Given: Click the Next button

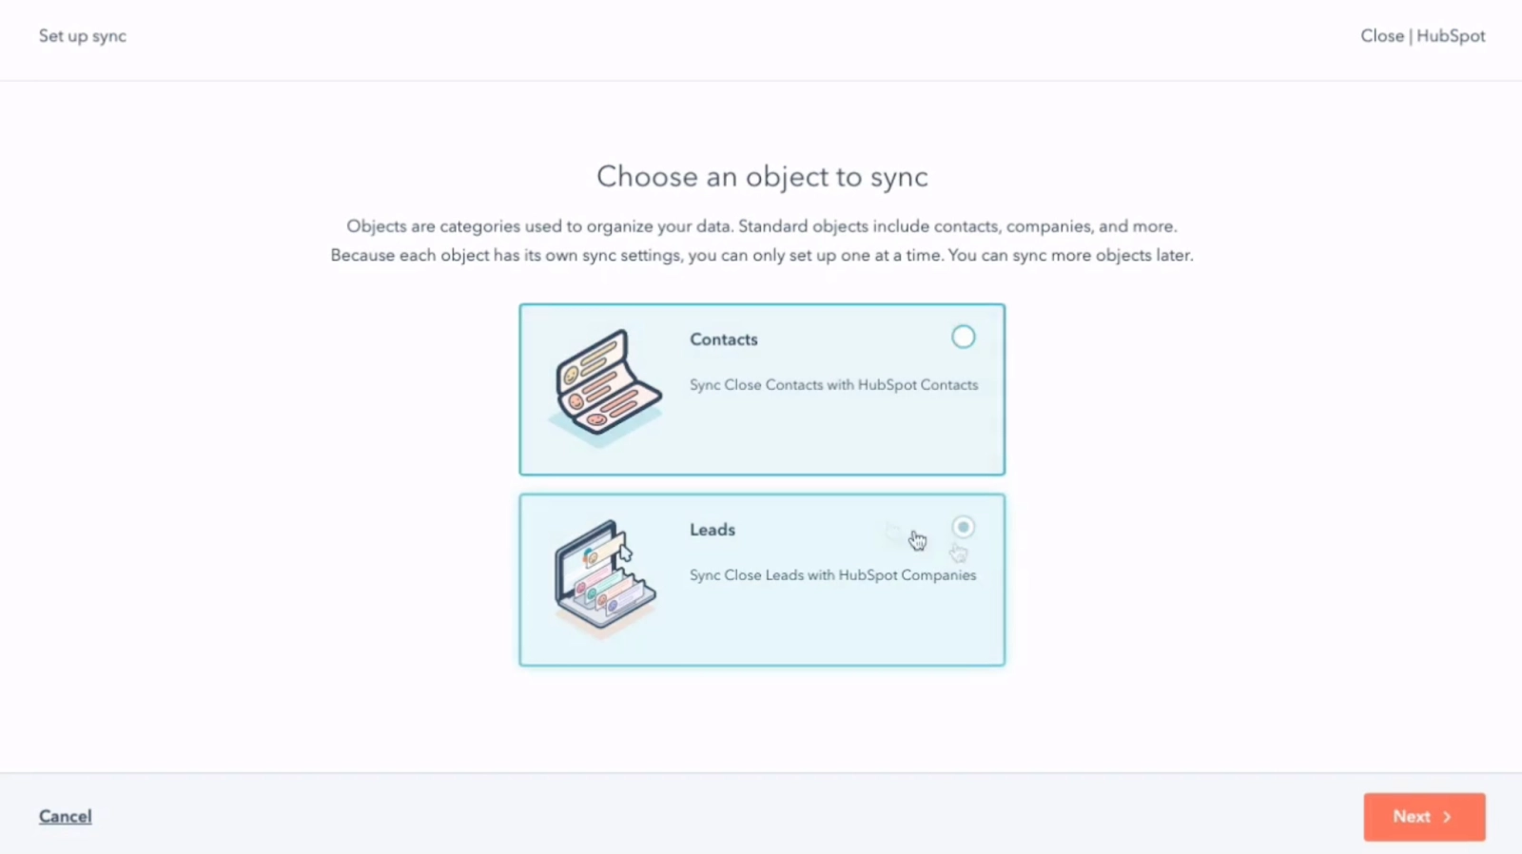Looking at the screenshot, I should pos(1424,817).
